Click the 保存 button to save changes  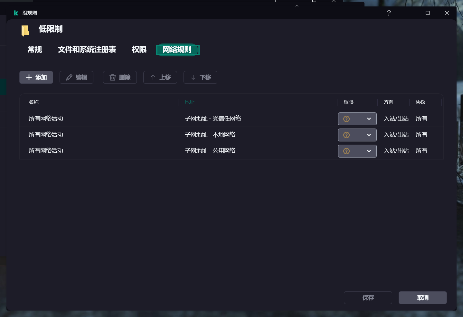point(368,298)
